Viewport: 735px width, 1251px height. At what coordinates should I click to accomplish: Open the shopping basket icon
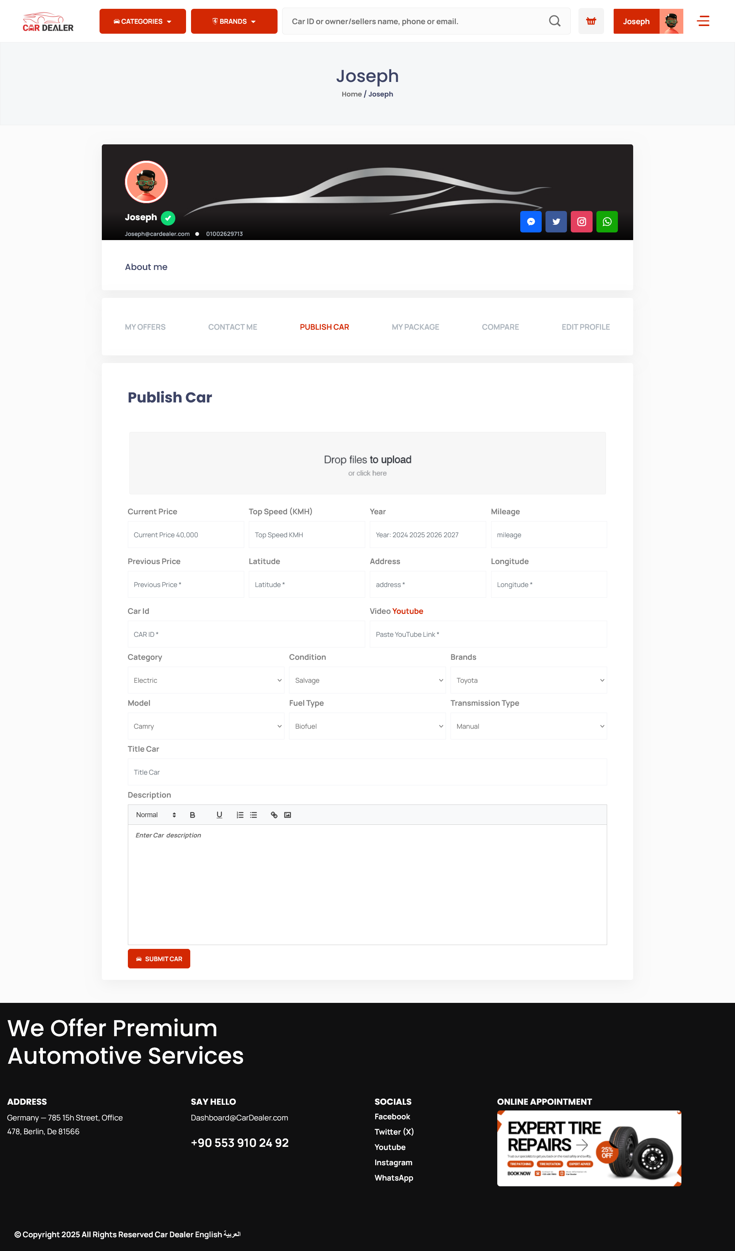pos(591,21)
